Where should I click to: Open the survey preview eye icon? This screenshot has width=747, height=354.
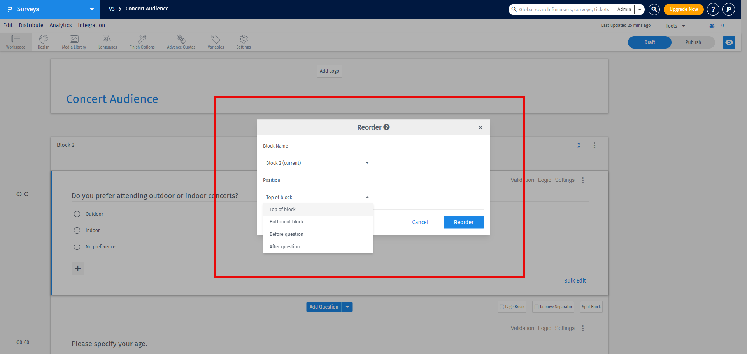(729, 42)
